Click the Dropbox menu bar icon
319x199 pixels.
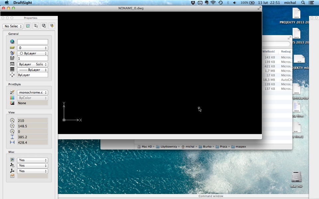pyautogui.click(x=193, y=3)
